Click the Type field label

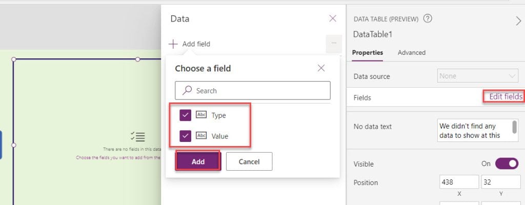(218, 115)
